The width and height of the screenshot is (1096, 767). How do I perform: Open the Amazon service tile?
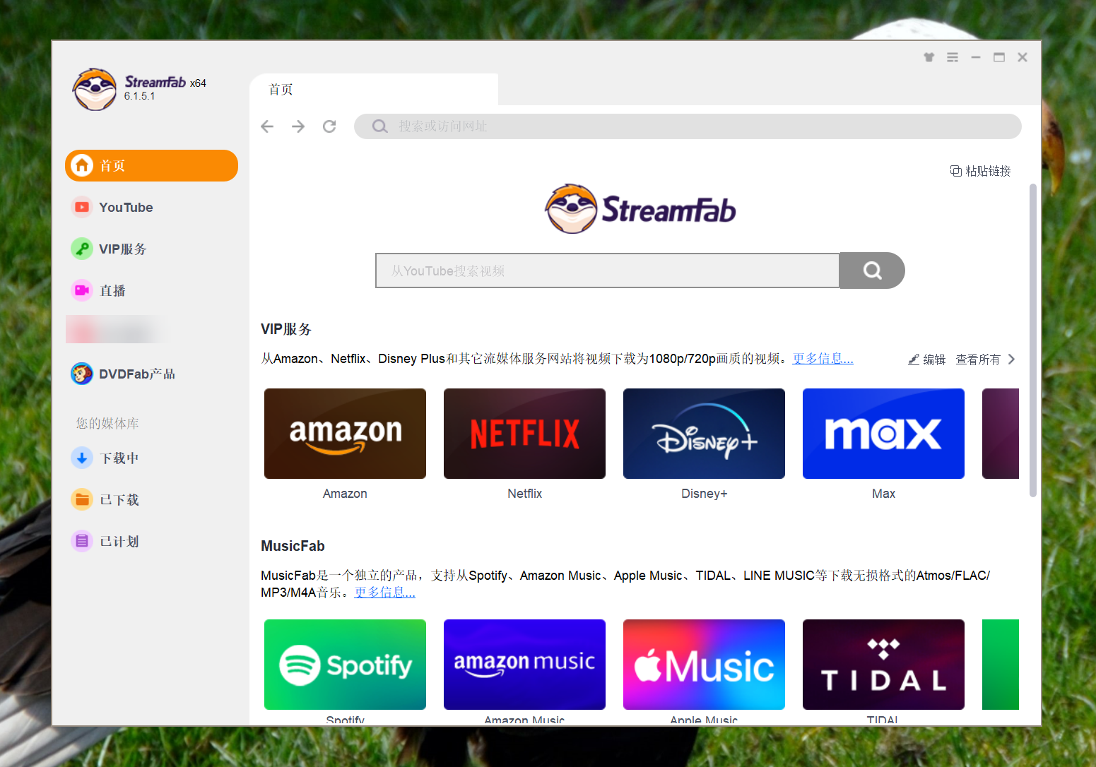[345, 434]
